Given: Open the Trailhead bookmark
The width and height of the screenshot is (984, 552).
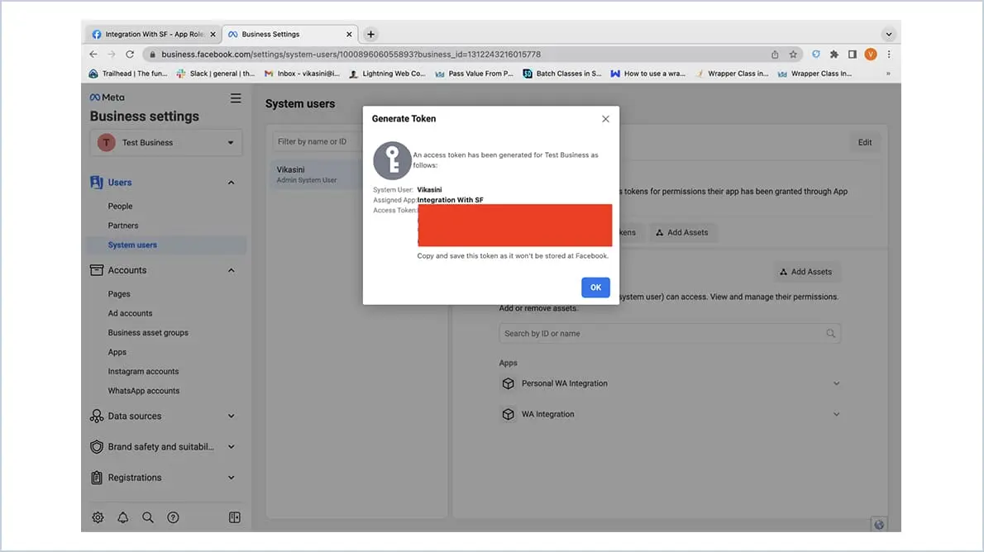Looking at the screenshot, I should click(128, 74).
